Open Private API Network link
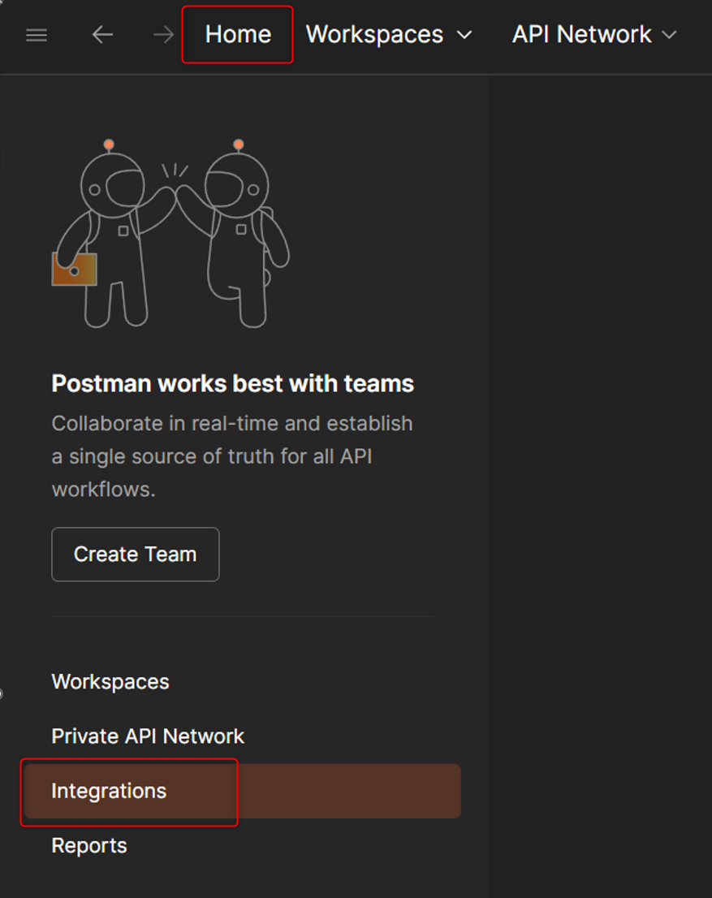The height and width of the screenshot is (898, 712). (x=148, y=736)
